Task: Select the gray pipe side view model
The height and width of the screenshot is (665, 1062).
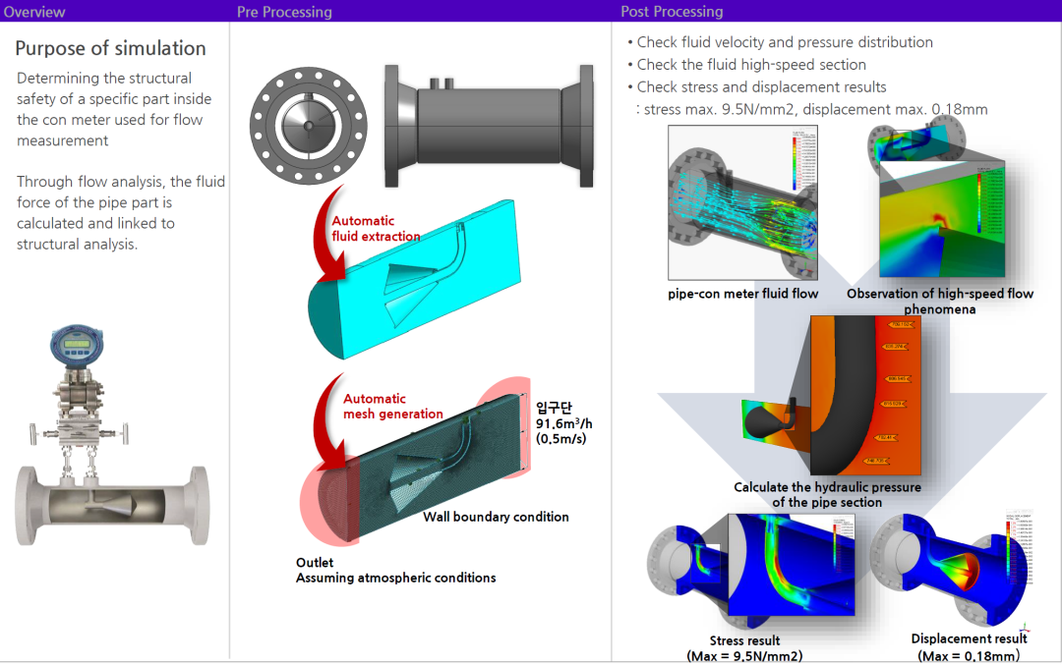Action: coord(489,124)
